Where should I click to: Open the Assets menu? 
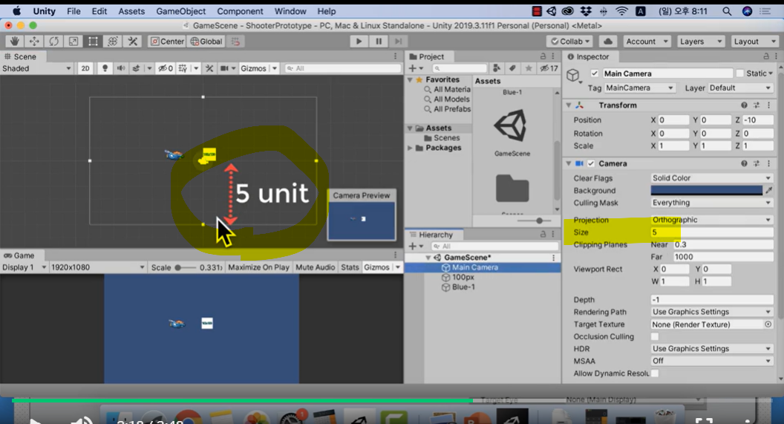click(131, 11)
